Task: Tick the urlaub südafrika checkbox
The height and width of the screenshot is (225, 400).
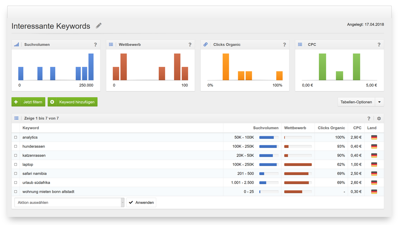Action: [x=16, y=183]
